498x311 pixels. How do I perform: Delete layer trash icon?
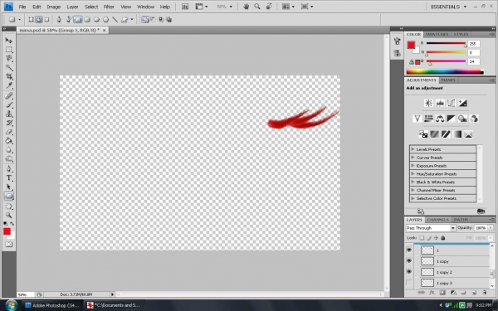tap(484, 293)
